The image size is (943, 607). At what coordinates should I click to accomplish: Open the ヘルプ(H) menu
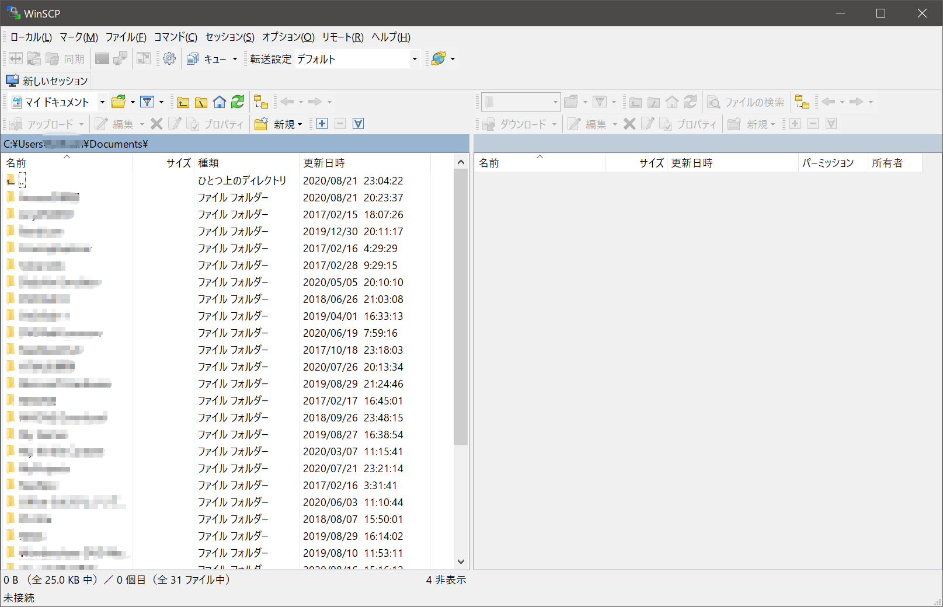[x=391, y=37]
